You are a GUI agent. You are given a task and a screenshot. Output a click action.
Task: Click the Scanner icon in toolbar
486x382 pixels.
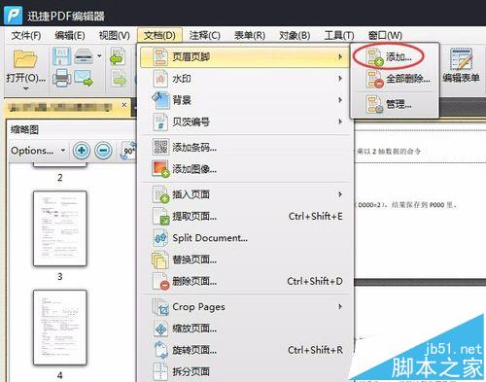coord(84,56)
